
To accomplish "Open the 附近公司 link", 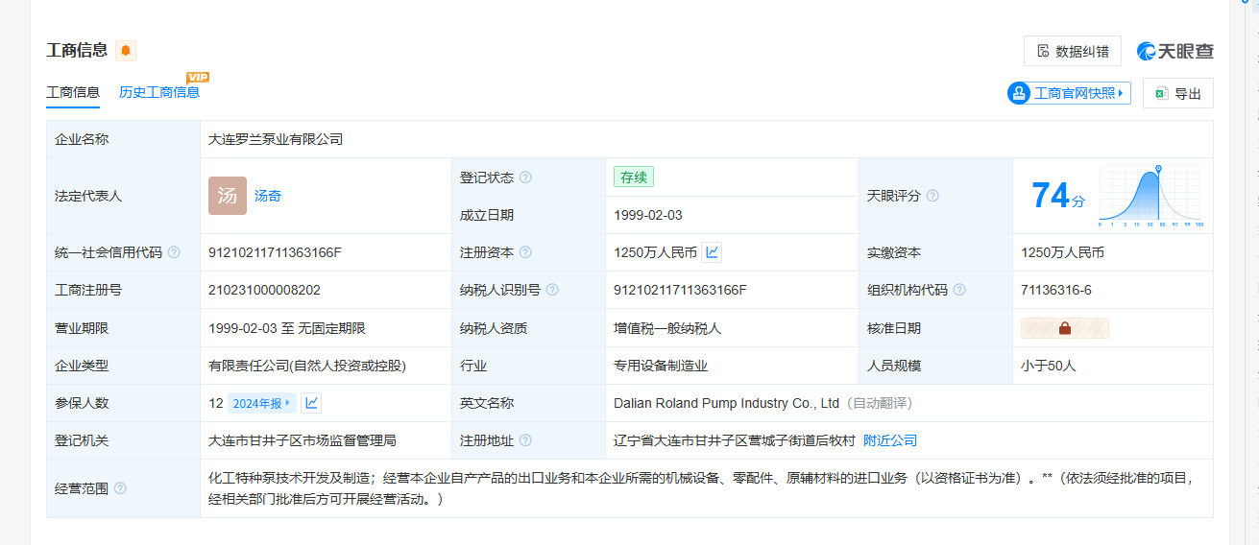I will [890, 440].
